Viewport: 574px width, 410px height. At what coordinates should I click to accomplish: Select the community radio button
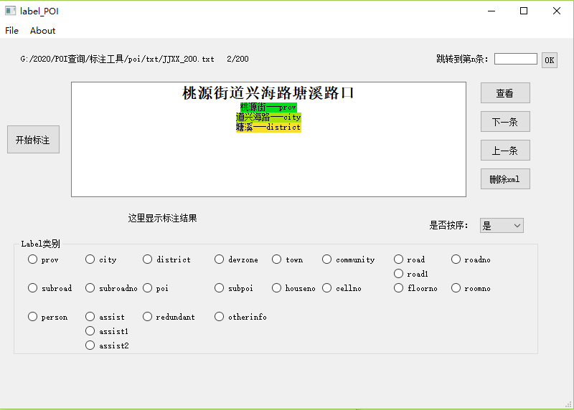[x=349, y=259]
